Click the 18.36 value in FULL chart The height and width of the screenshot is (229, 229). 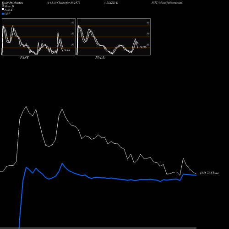[143, 47]
